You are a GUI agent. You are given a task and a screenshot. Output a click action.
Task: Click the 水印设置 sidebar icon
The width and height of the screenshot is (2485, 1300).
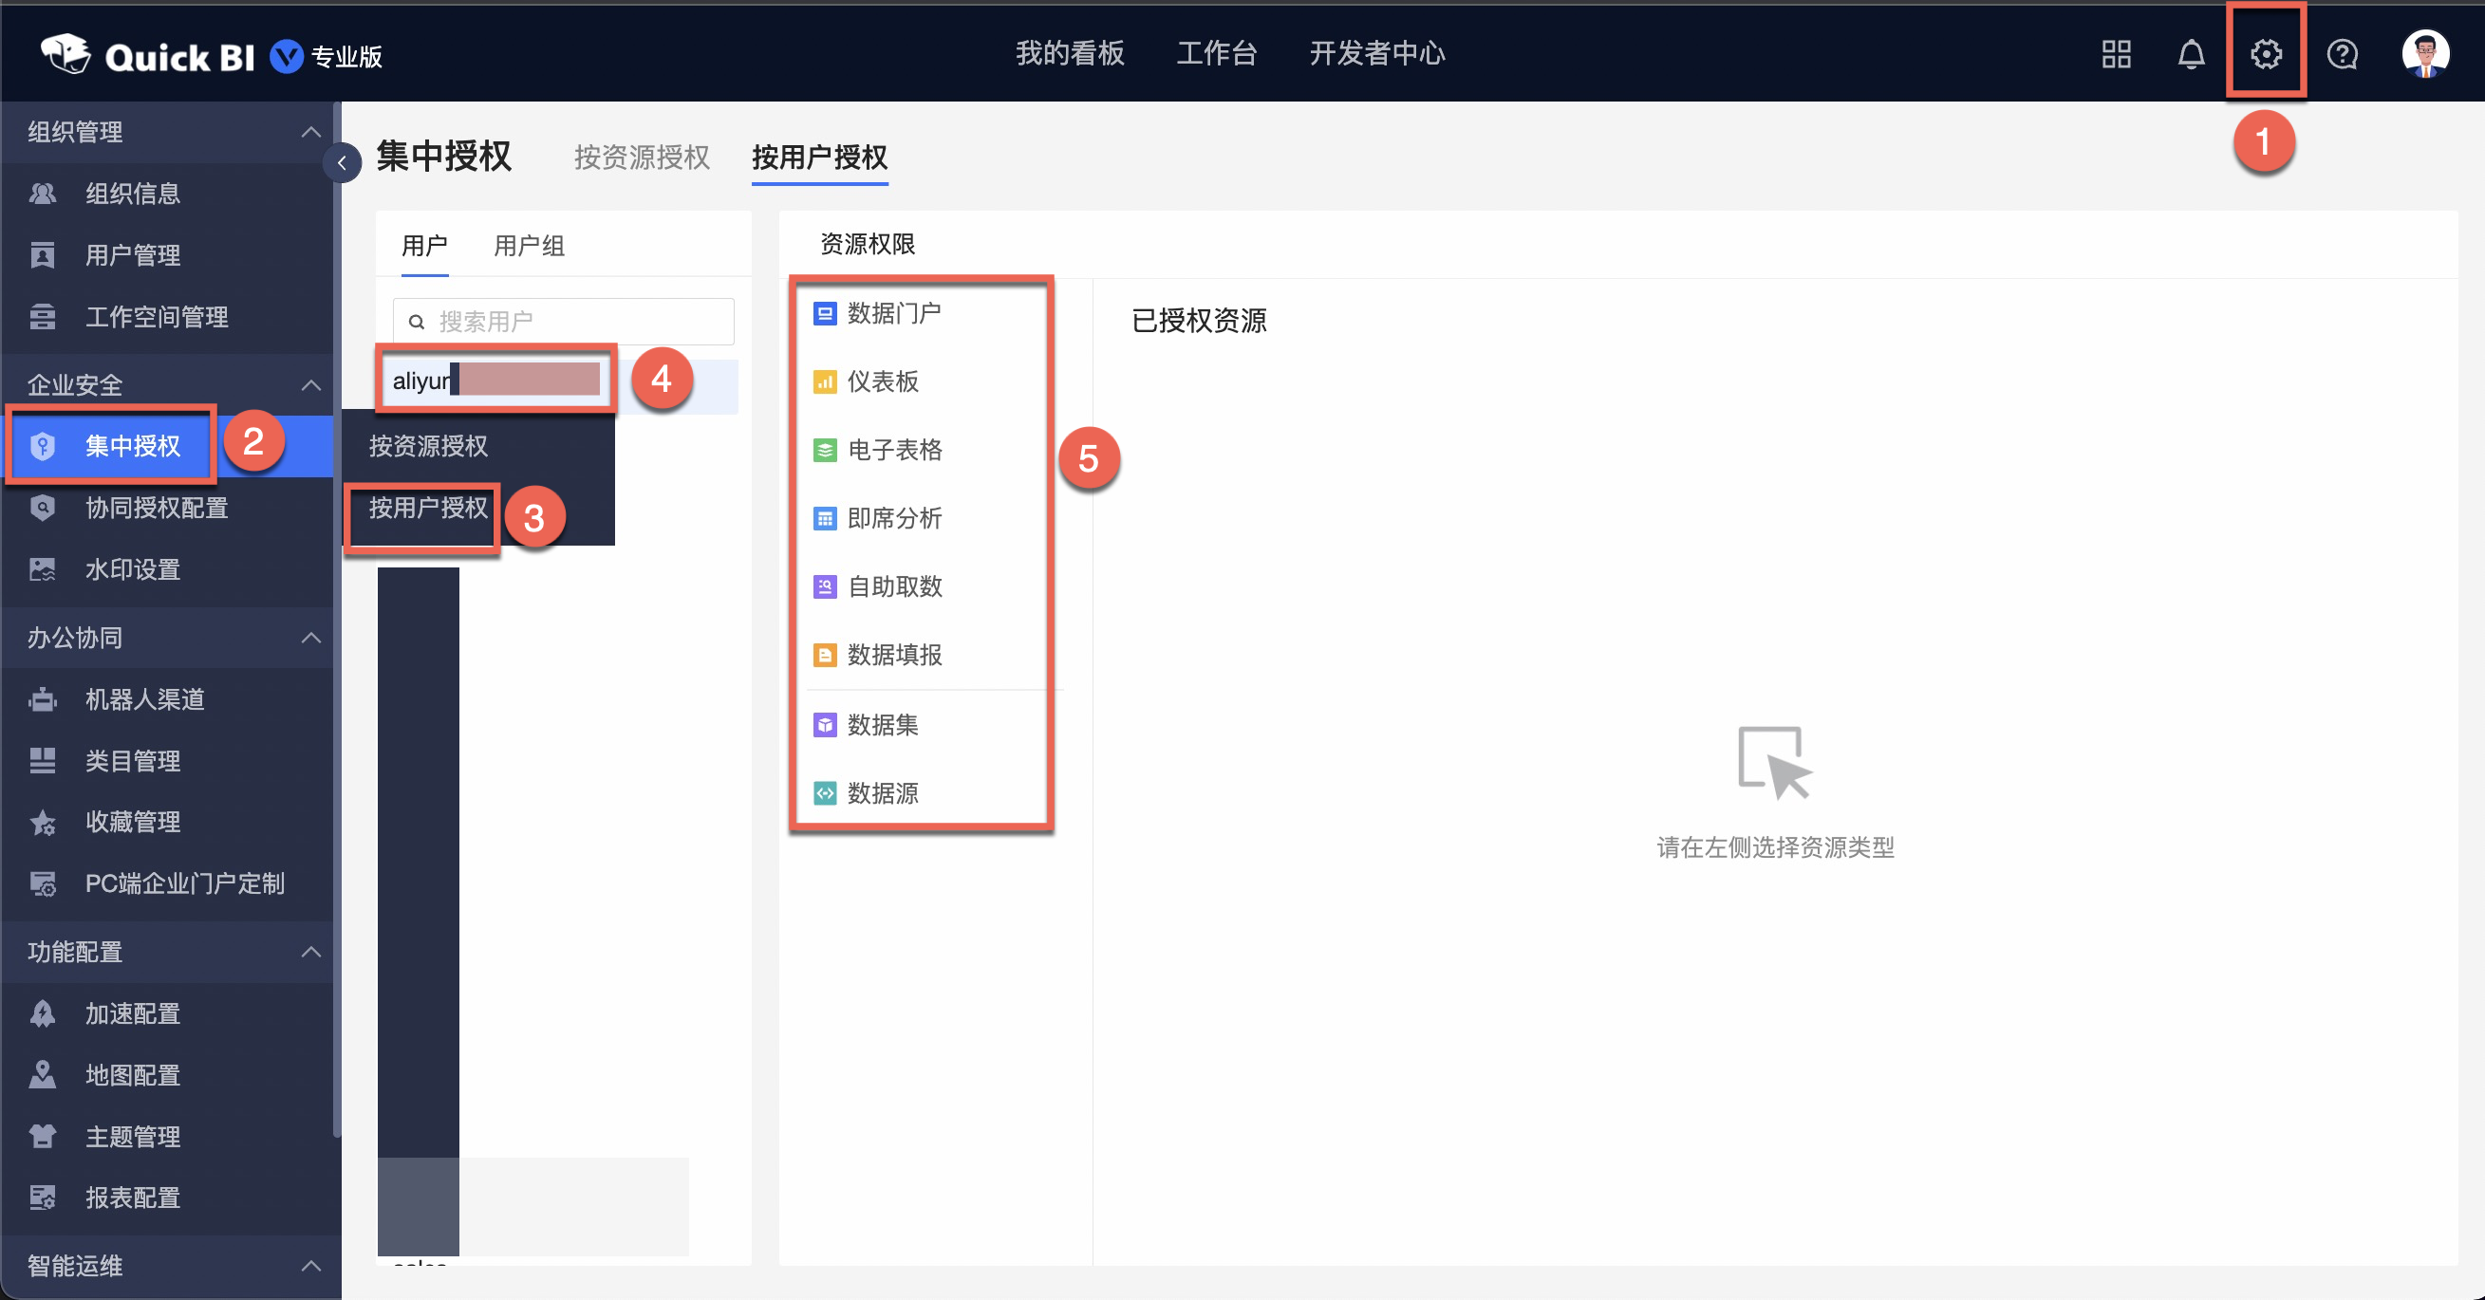(x=43, y=569)
